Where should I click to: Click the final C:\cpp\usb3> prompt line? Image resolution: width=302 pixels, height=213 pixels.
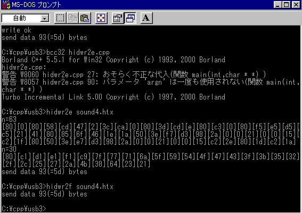tap(24, 209)
